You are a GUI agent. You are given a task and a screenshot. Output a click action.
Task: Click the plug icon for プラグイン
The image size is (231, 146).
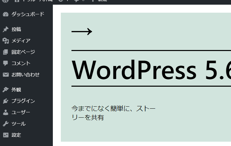click(6, 101)
